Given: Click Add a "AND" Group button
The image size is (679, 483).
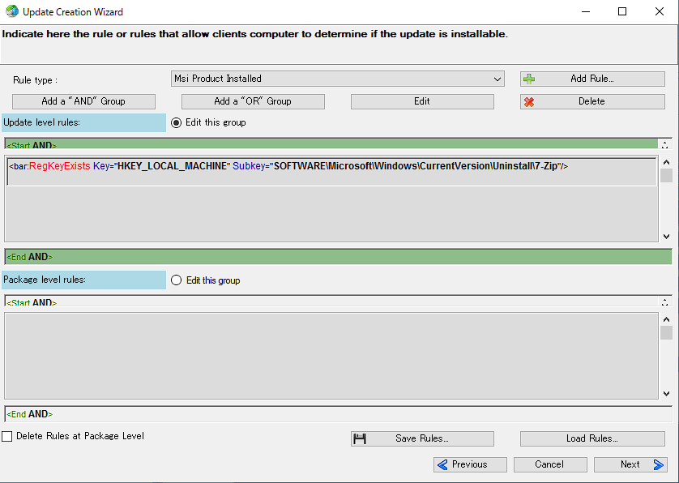Looking at the screenshot, I should click(83, 101).
